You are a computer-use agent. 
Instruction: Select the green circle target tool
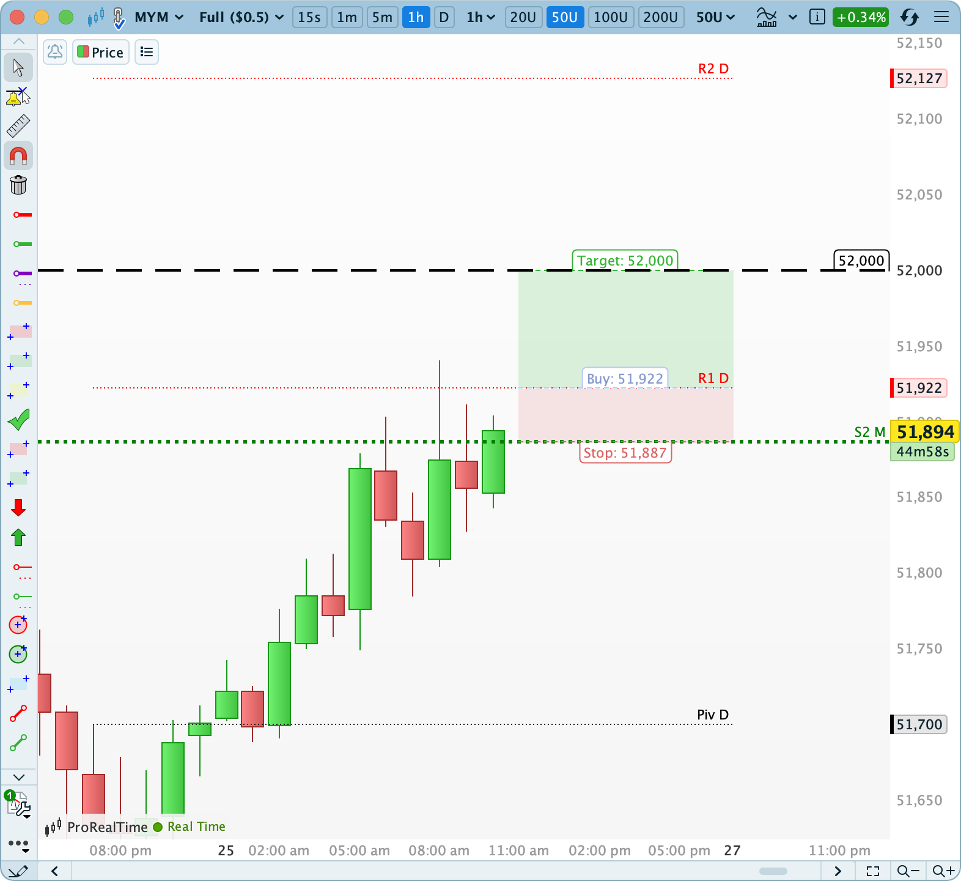point(18,654)
